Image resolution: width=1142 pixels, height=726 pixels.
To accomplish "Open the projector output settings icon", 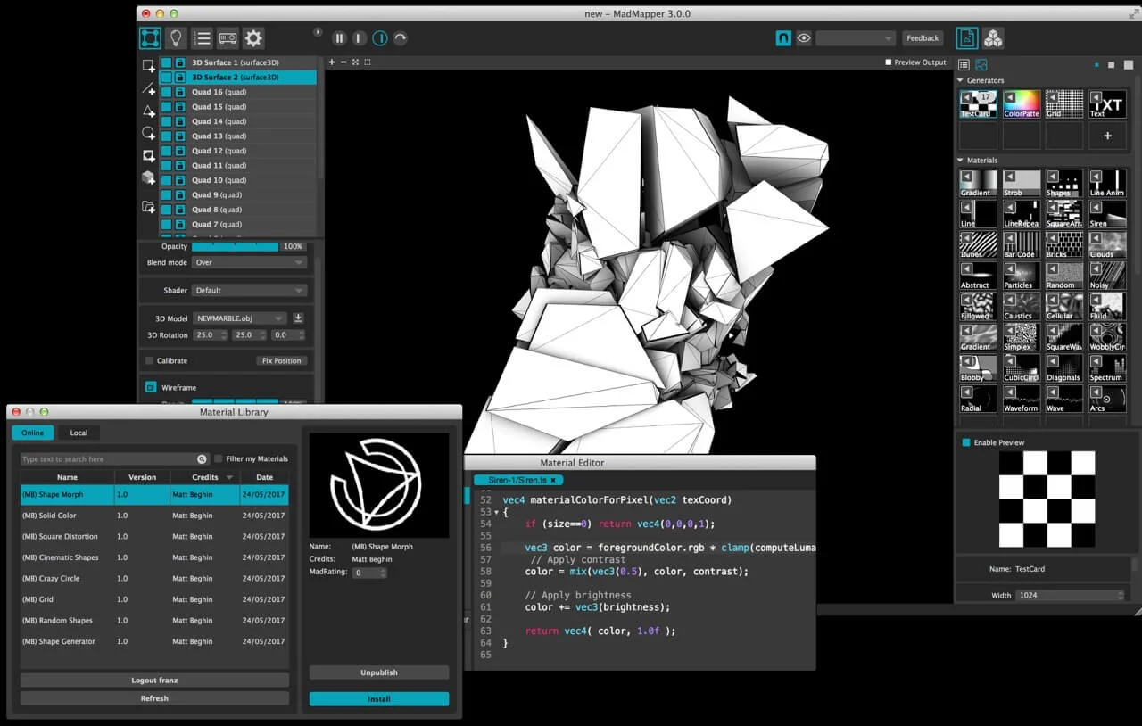I will click(x=228, y=37).
